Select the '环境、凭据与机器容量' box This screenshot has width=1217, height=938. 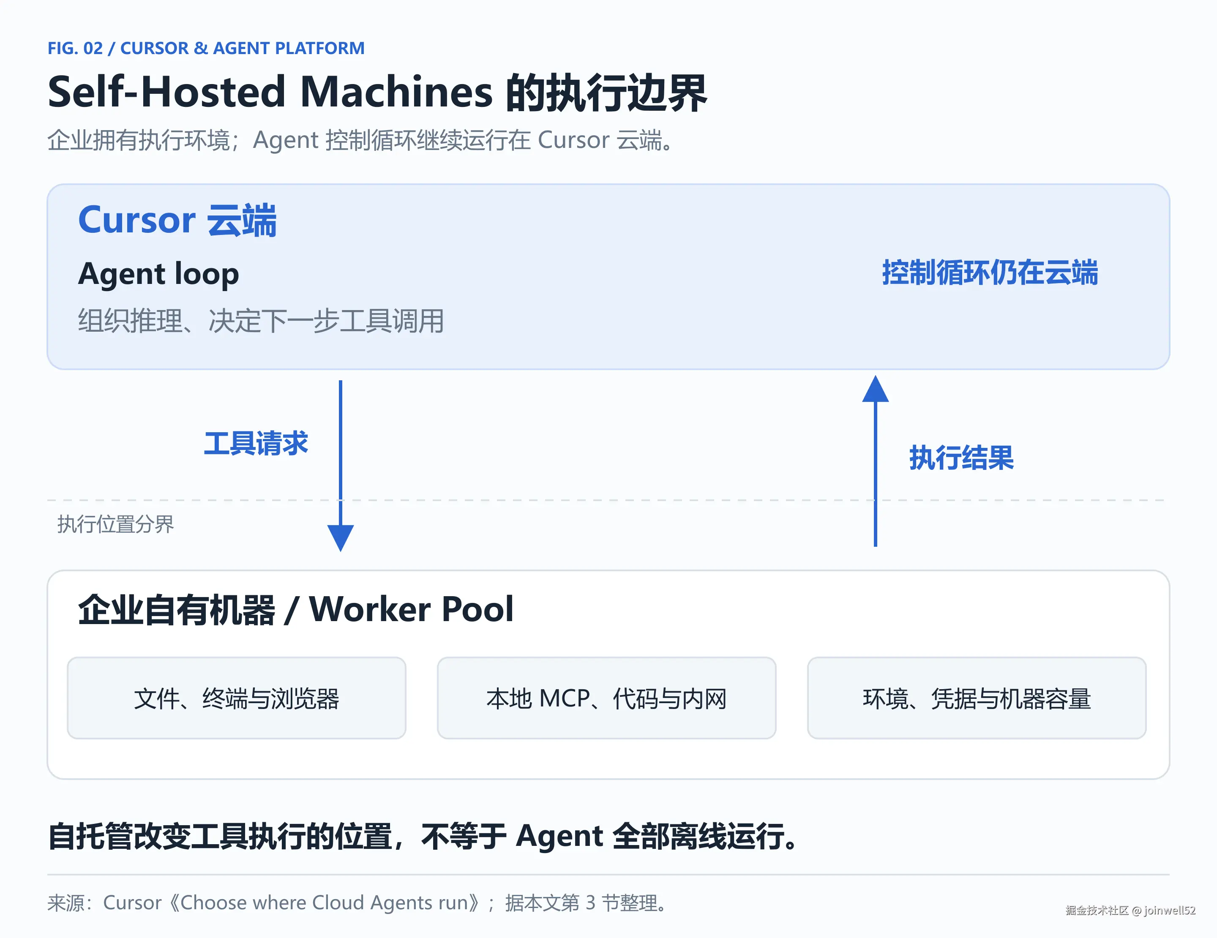click(977, 698)
